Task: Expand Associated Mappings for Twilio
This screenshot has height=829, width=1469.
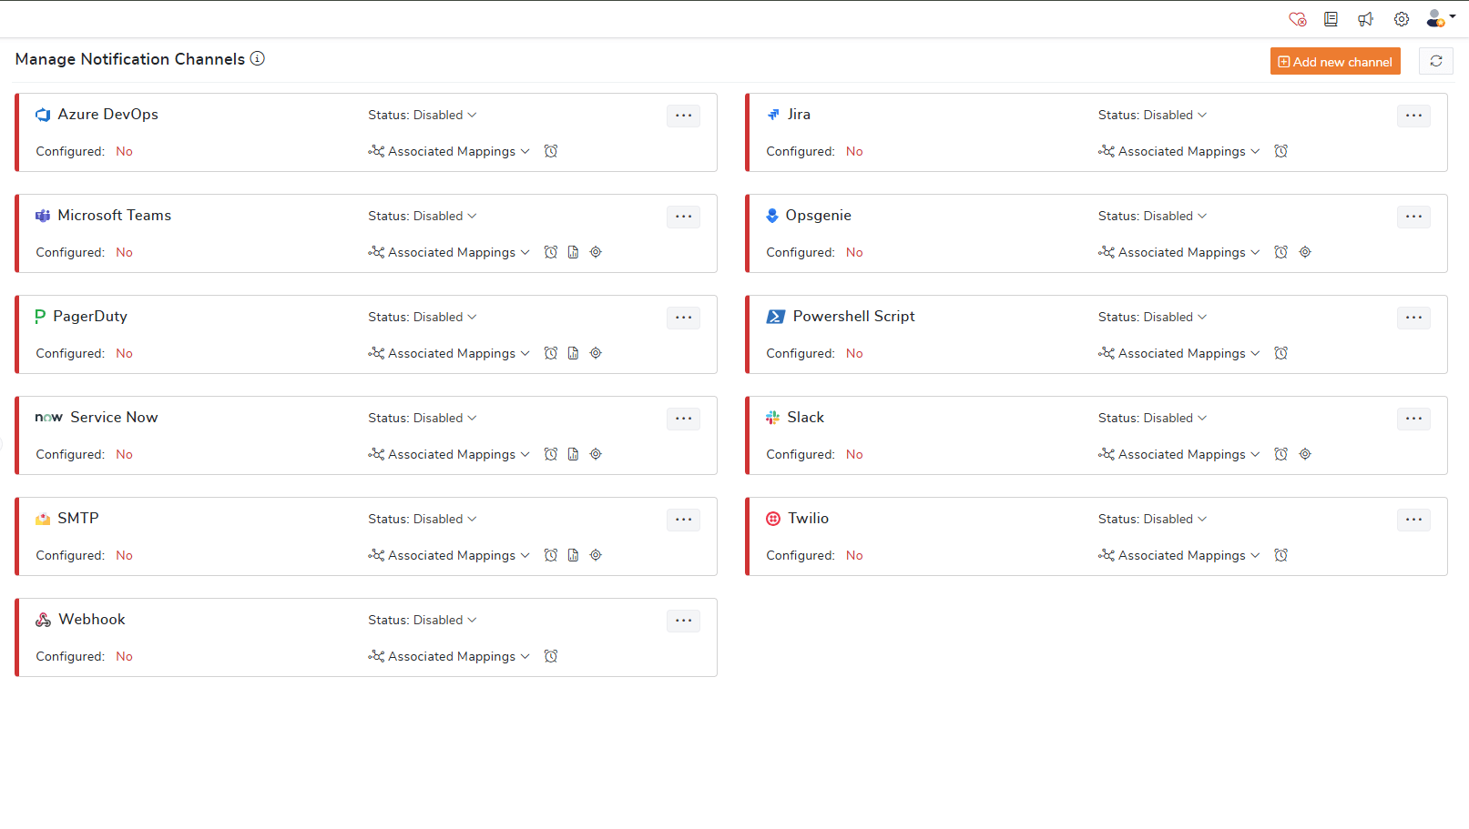Action: coord(1179,555)
